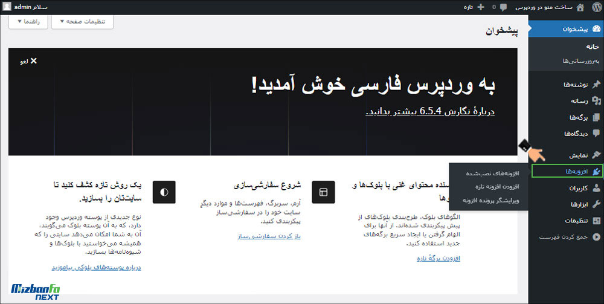The image size is (604, 304).
Task: Click دربارهٔ پوسته‌های بلوکی بیاموزید link
Action: (x=96, y=267)
